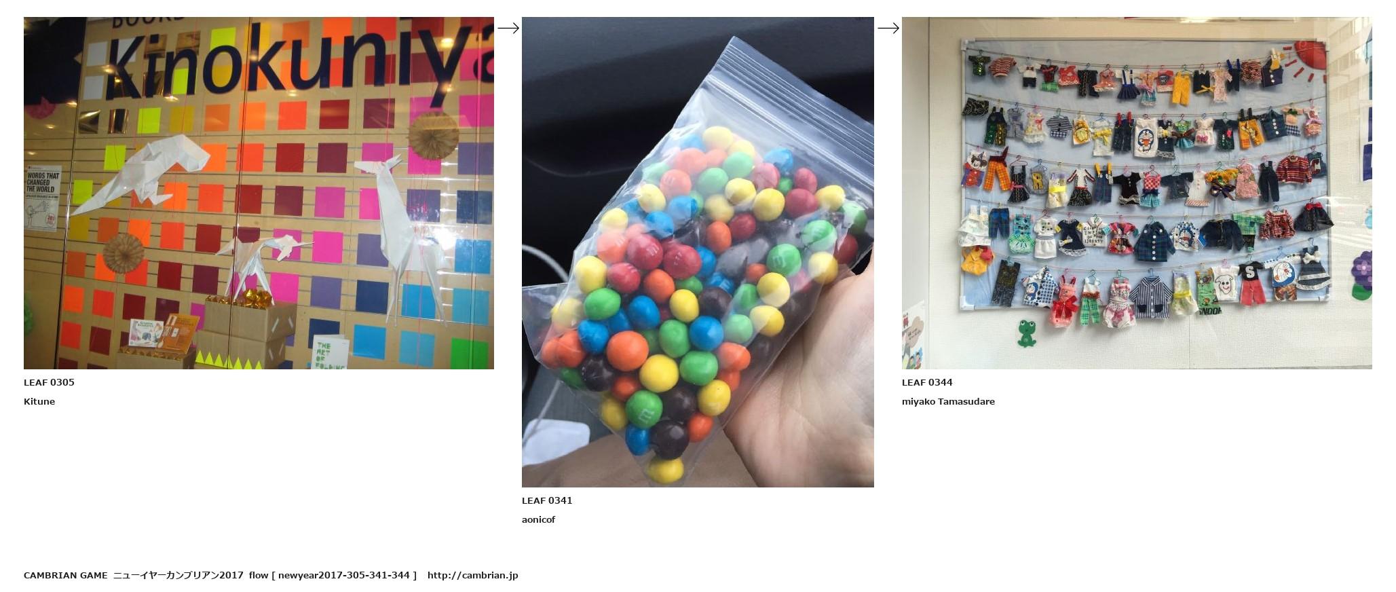Open the bag of colorful candies photo
Screen dimensions: 1396x592
tap(698, 252)
